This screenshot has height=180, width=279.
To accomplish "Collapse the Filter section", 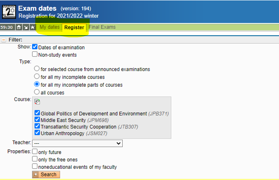I will click(4, 40).
